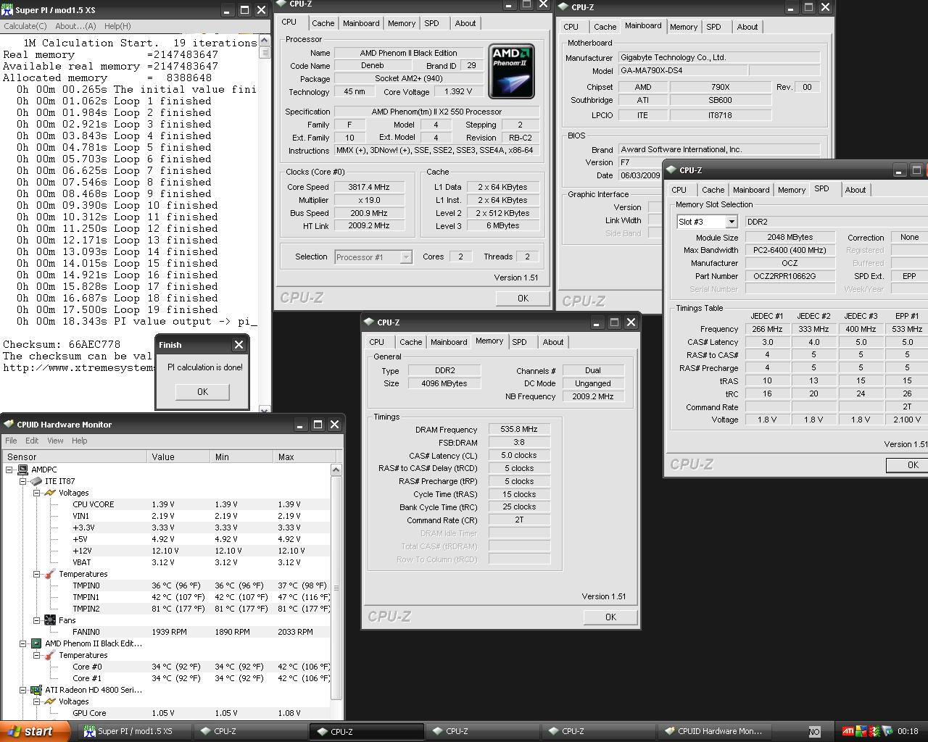Open the Windows Security Center tray icon
The image size is (928, 742).
click(861, 731)
